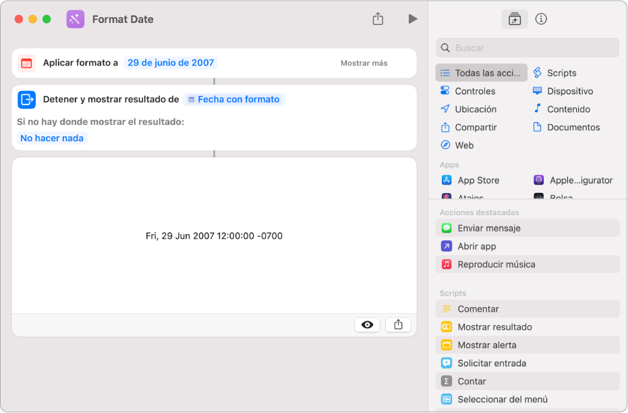Select Apple Configurator in Apps list

573,180
